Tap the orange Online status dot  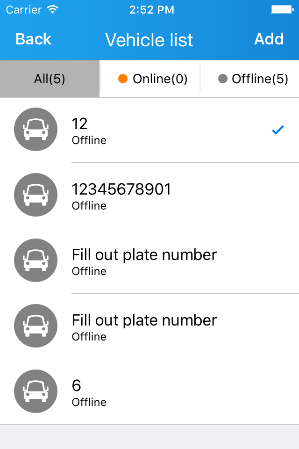123,79
